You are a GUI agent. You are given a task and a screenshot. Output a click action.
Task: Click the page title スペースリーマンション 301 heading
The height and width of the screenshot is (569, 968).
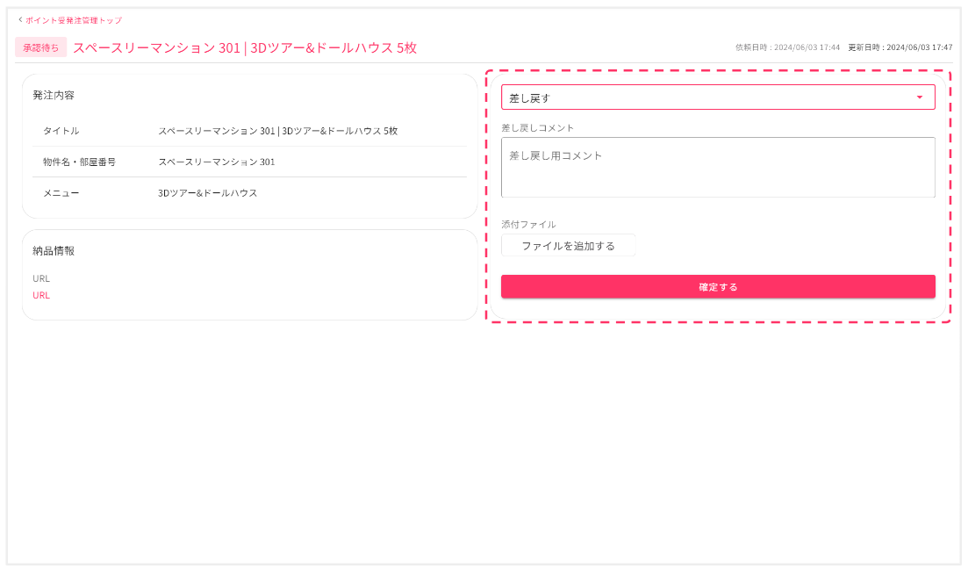point(245,47)
